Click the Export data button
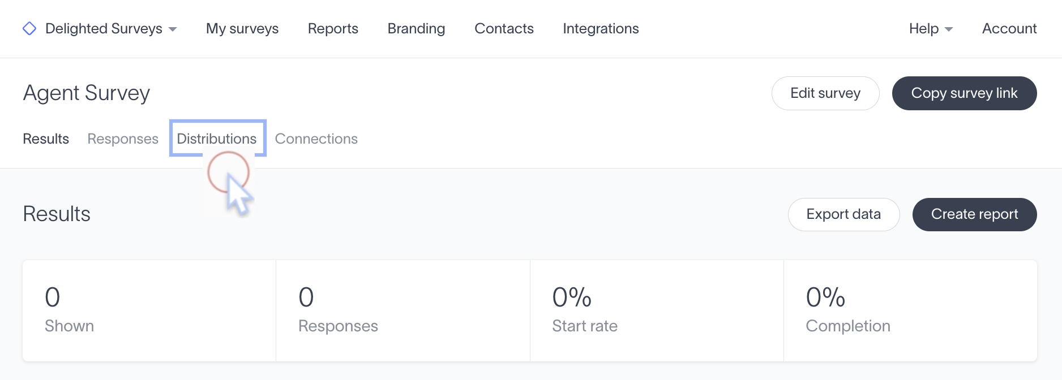Viewport: 1062px width, 380px height. (x=843, y=214)
